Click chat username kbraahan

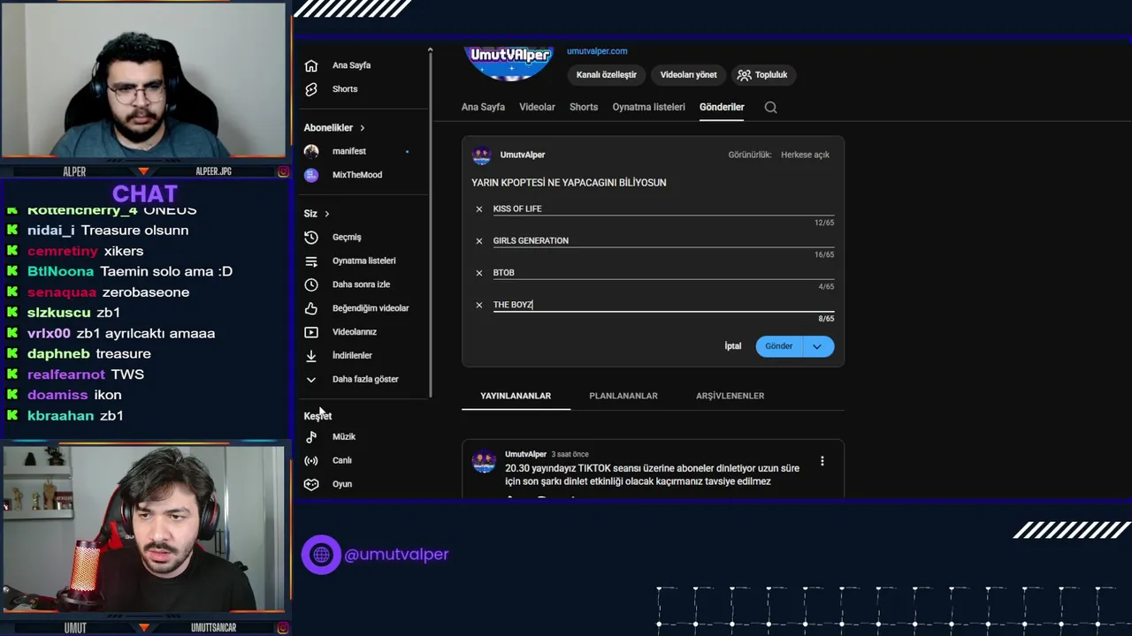(60, 416)
